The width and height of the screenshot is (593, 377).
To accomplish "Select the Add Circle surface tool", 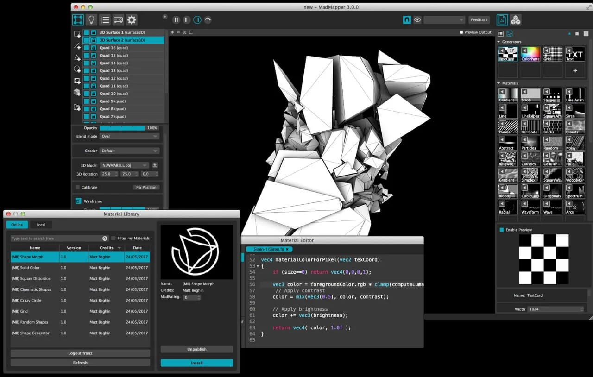I will pyautogui.click(x=76, y=69).
